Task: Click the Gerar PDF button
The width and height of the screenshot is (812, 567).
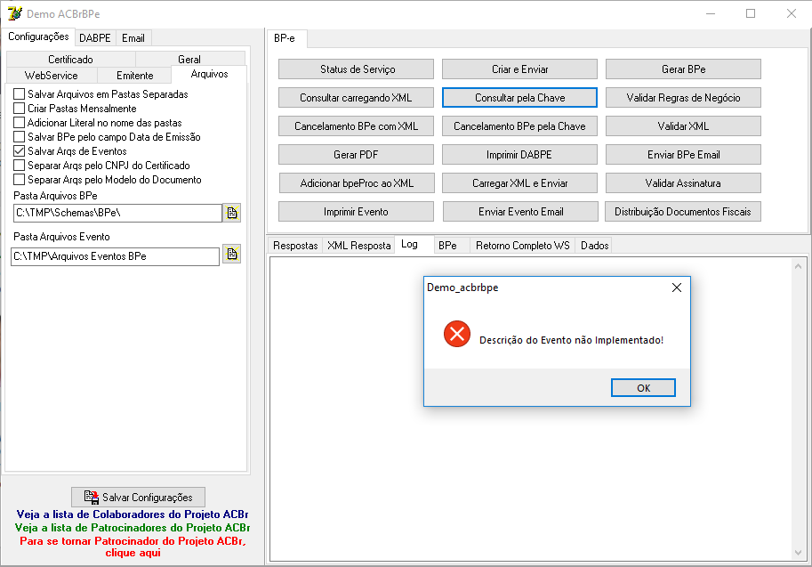Action: [357, 155]
